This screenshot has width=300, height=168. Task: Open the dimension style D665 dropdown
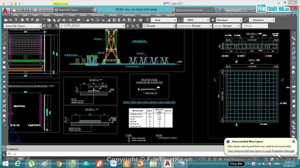pyautogui.click(x=196, y=20)
